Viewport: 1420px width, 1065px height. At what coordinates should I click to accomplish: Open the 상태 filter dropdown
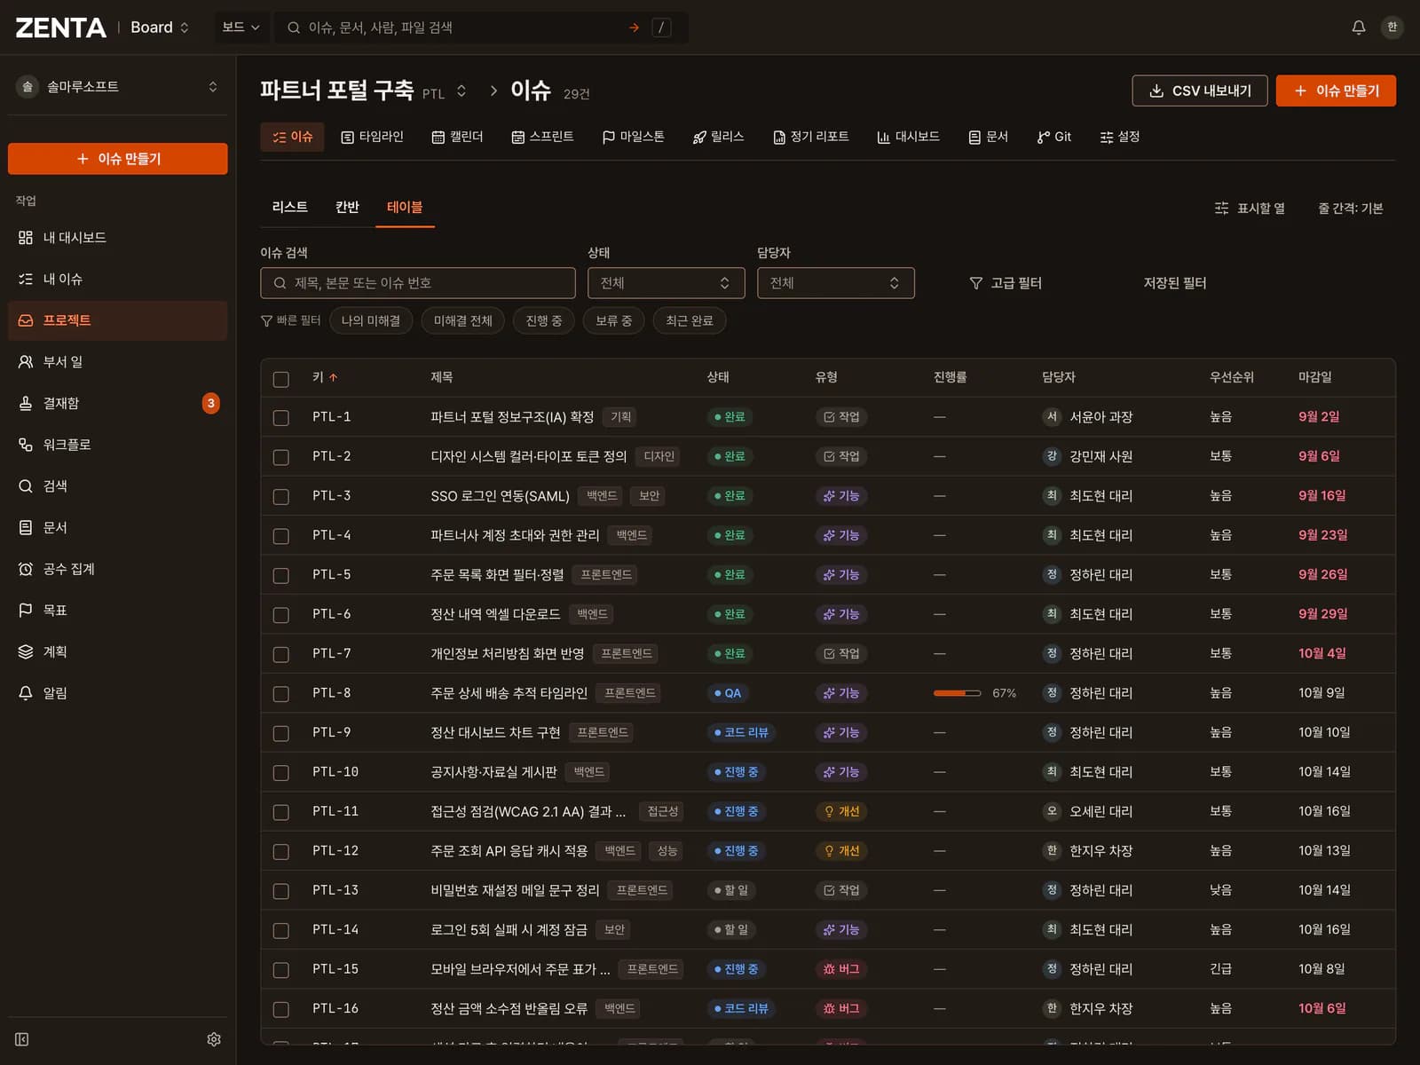666,283
